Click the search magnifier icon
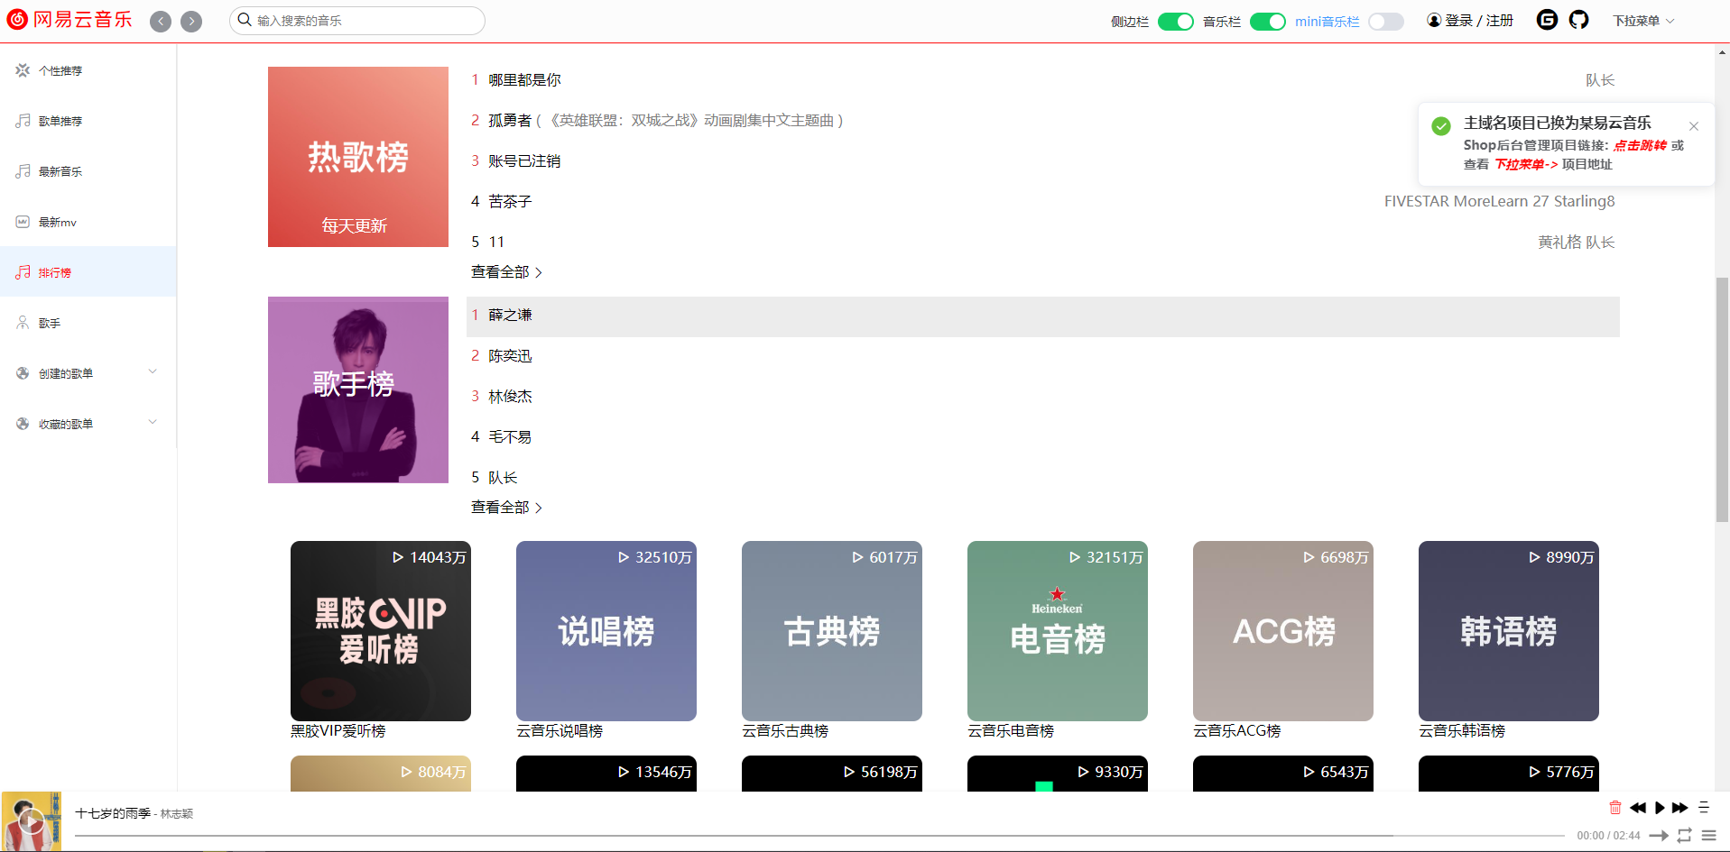Viewport: 1730px width, 852px height. coord(245,20)
